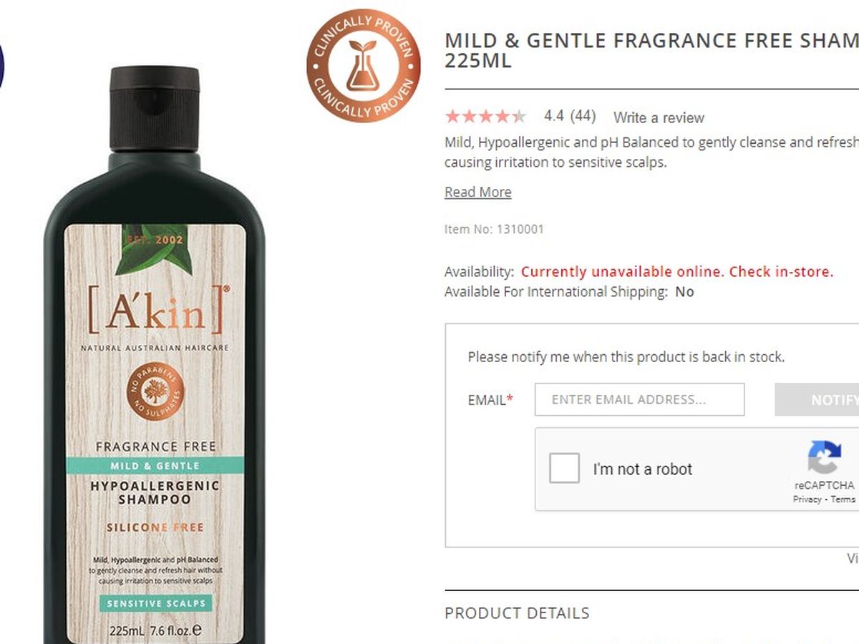
Task: Click the Mild & Gentle teal band on the label
Action: (x=155, y=466)
